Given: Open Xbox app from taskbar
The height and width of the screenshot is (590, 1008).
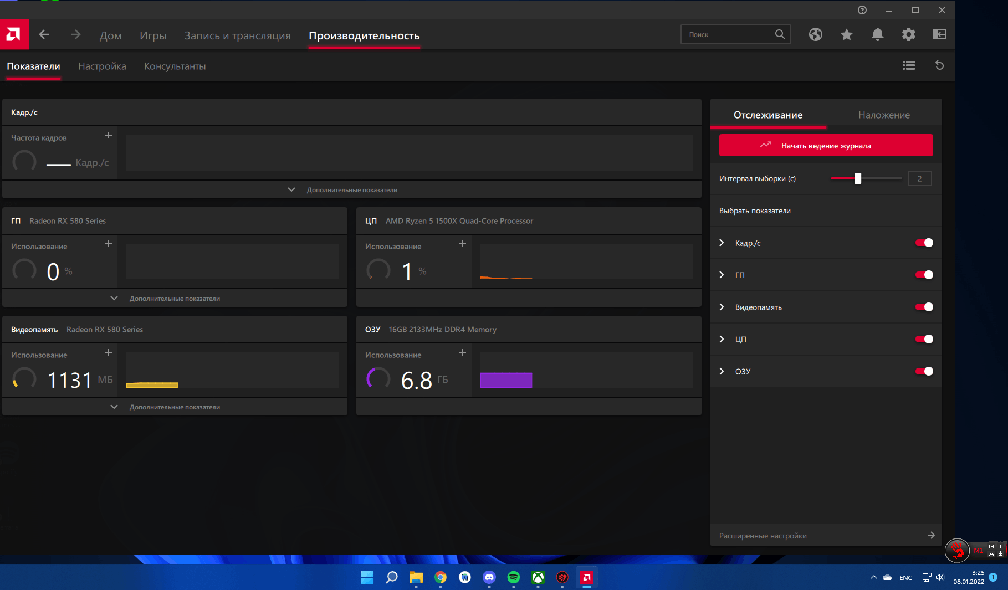Looking at the screenshot, I should (x=538, y=577).
